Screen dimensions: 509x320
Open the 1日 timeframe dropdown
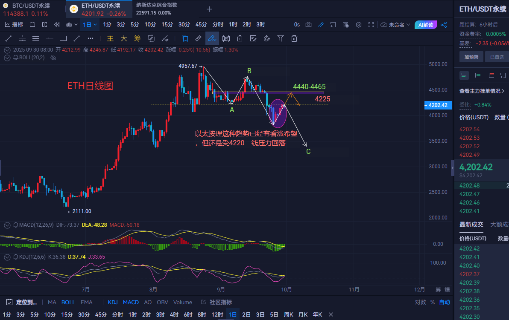coord(90,25)
